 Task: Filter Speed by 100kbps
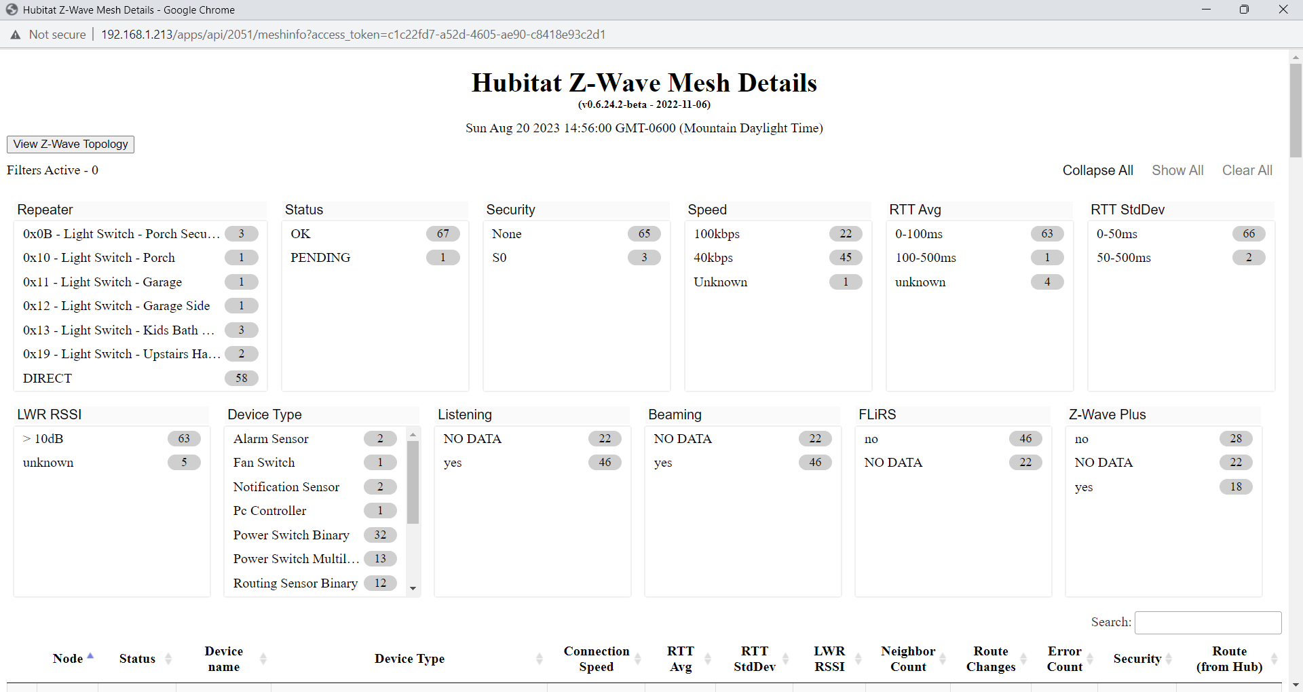[x=778, y=233]
